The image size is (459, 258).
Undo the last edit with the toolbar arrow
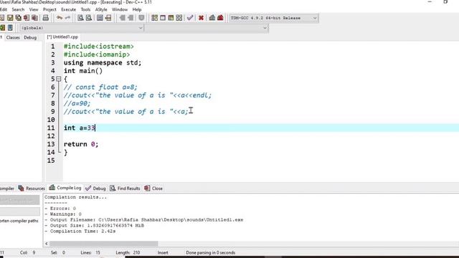click(x=60, y=18)
